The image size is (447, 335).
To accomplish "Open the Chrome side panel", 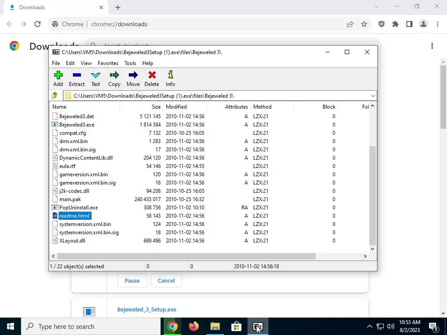I will pyautogui.click(x=409, y=24).
